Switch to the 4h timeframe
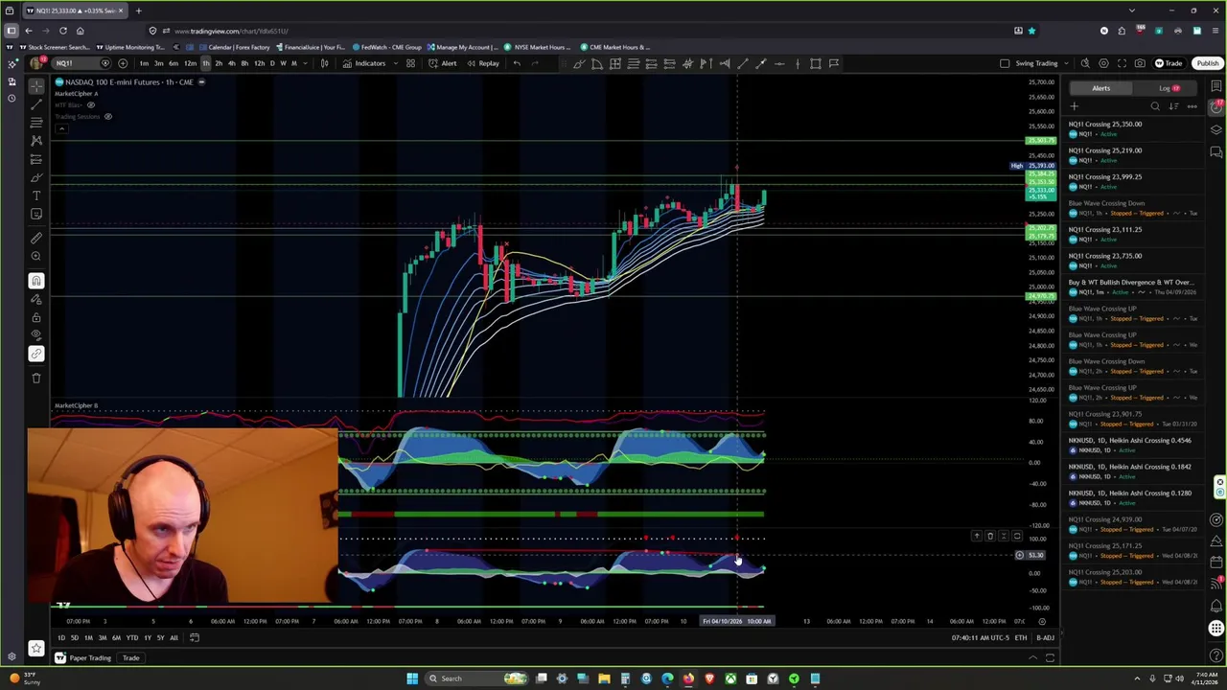The image size is (1227, 690). [x=231, y=63]
